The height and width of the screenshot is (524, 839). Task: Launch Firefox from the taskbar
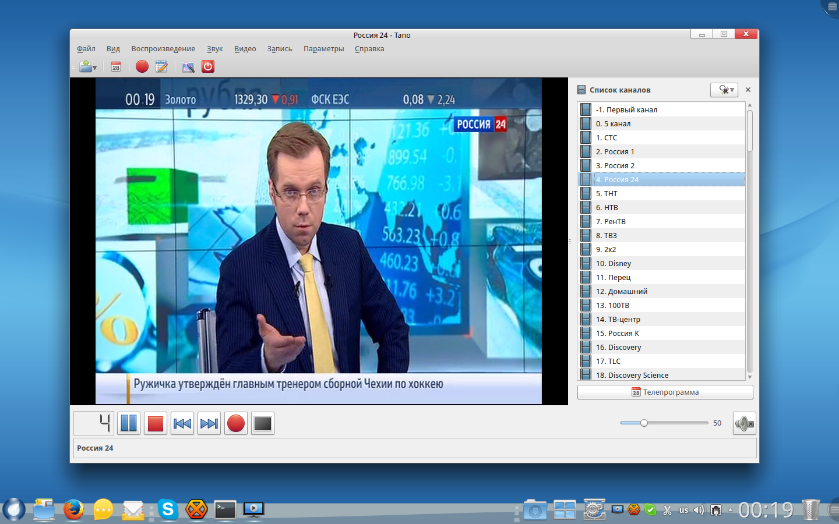click(73, 509)
